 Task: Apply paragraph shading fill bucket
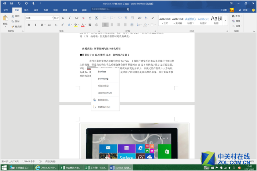145,25
